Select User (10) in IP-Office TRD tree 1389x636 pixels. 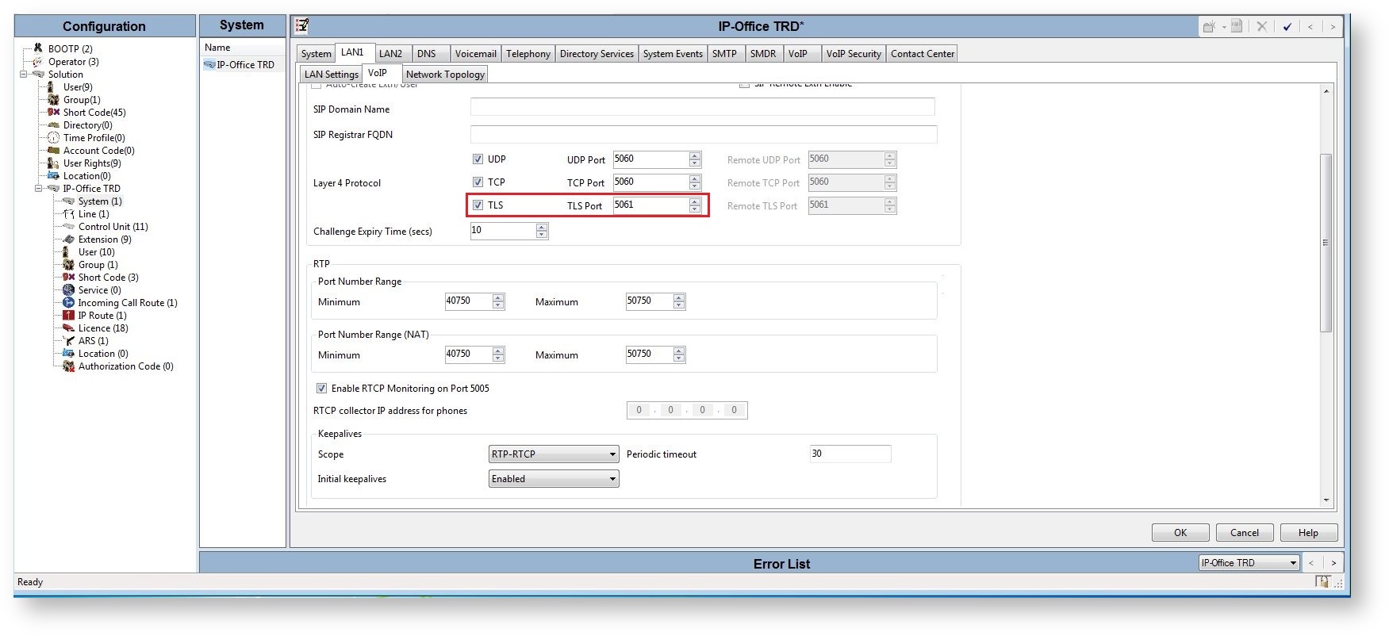(96, 251)
